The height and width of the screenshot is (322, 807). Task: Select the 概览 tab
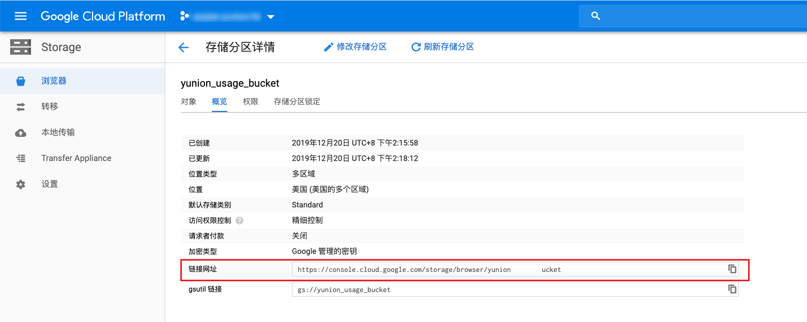(x=220, y=102)
